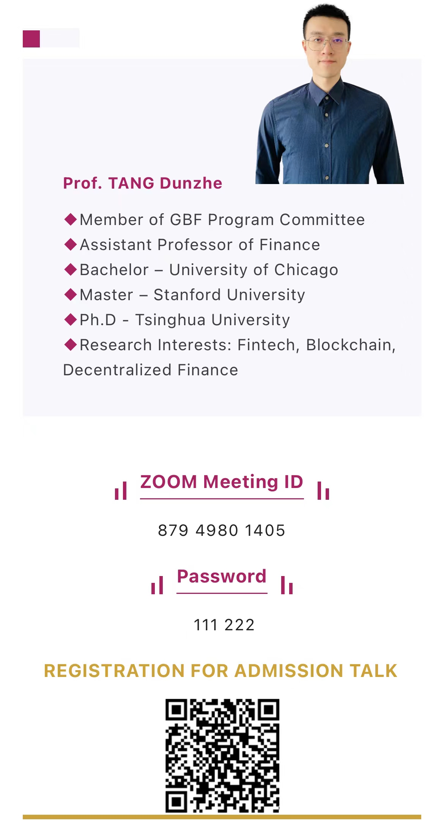Click the Prof. TANG Dunzhe name heading
The height and width of the screenshot is (828, 444).
coord(143,183)
